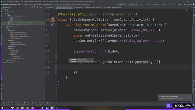Click the gutter icon on line 13
This screenshot has width=195, height=110.
[x=52, y=20]
